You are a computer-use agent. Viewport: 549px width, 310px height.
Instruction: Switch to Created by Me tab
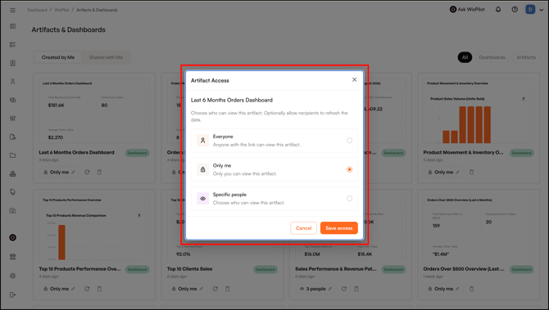pyautogui.click(x=58, y=57)
